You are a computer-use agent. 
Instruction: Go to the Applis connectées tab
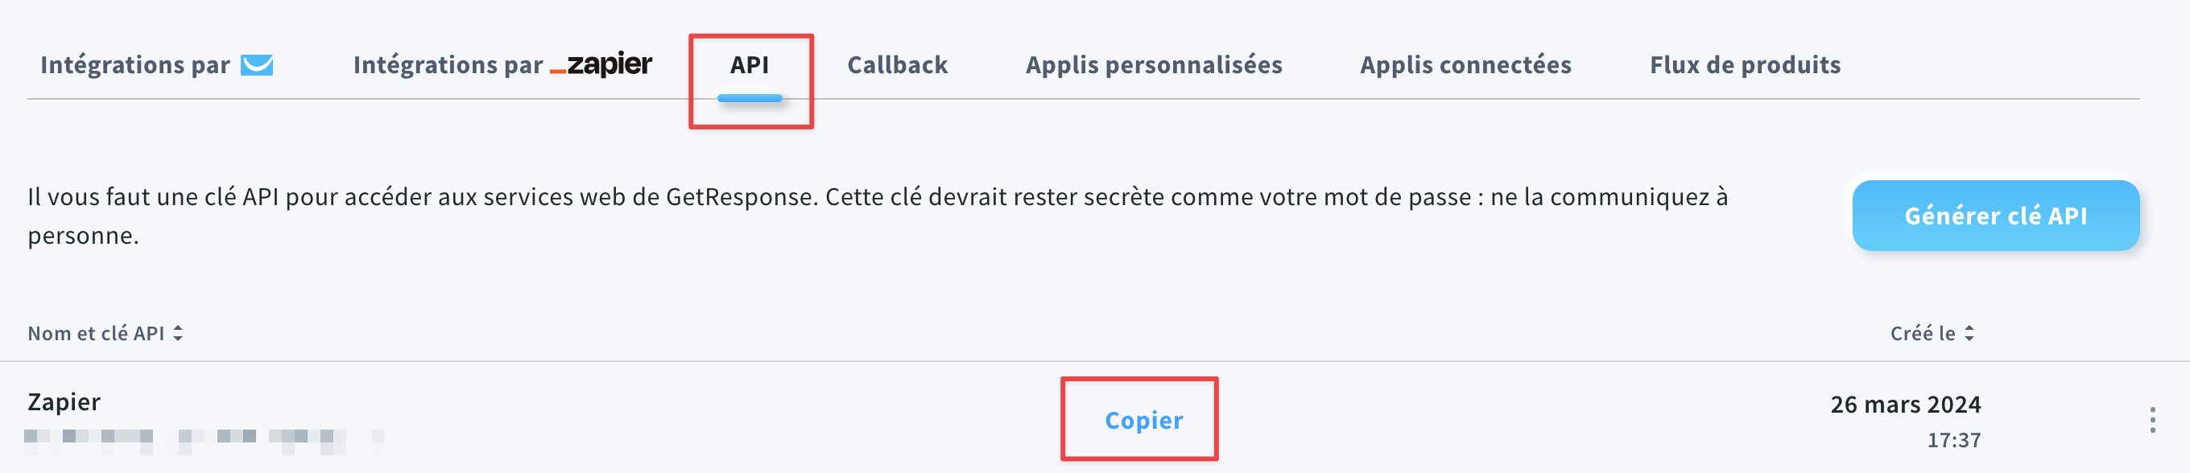1465,64
